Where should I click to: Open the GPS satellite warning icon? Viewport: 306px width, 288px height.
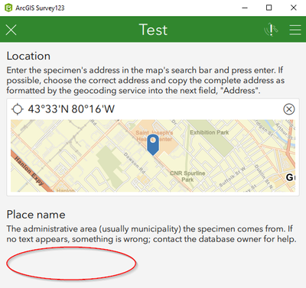point(271,30)
